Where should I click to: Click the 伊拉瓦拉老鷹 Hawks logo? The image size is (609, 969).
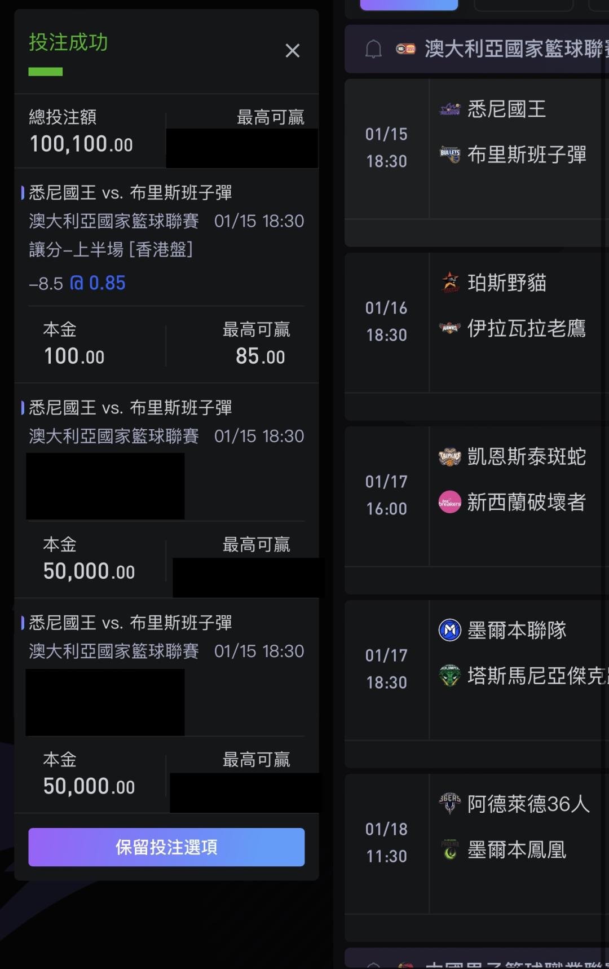(x=449, y=328)
